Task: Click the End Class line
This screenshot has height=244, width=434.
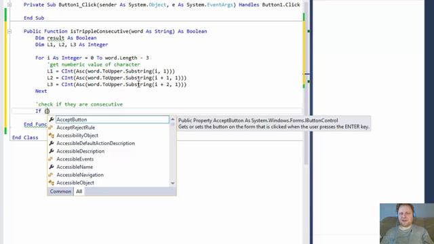Action: click(x=25, y=138)
